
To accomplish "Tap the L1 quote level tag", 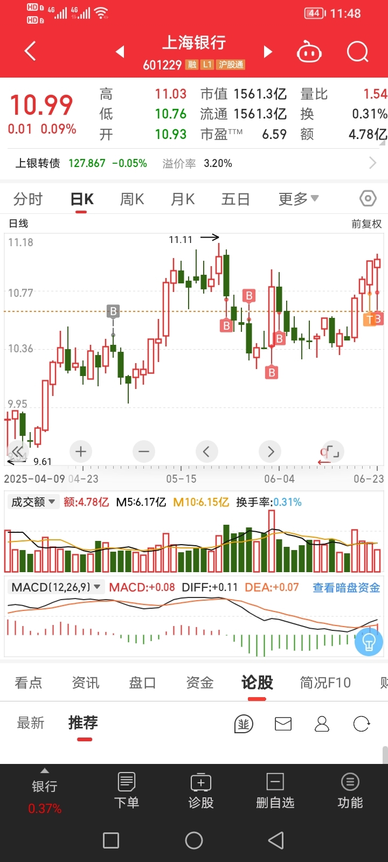I will coord(207,65).
